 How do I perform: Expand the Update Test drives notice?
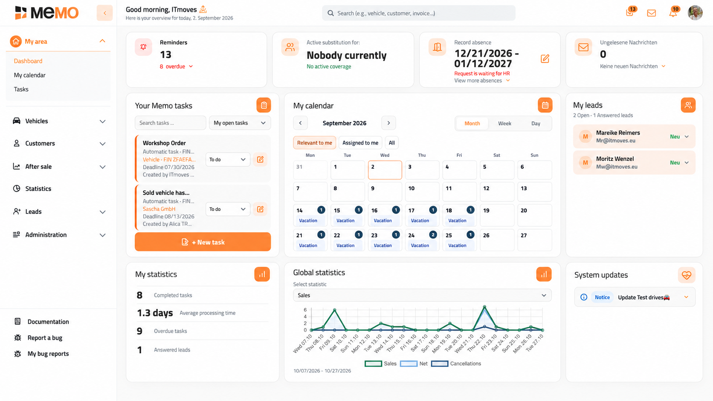[x=686, y=297]
